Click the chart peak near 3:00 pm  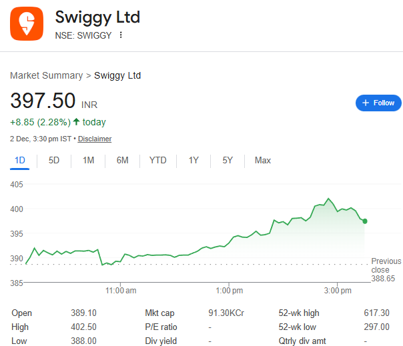[x=328, y=199]
